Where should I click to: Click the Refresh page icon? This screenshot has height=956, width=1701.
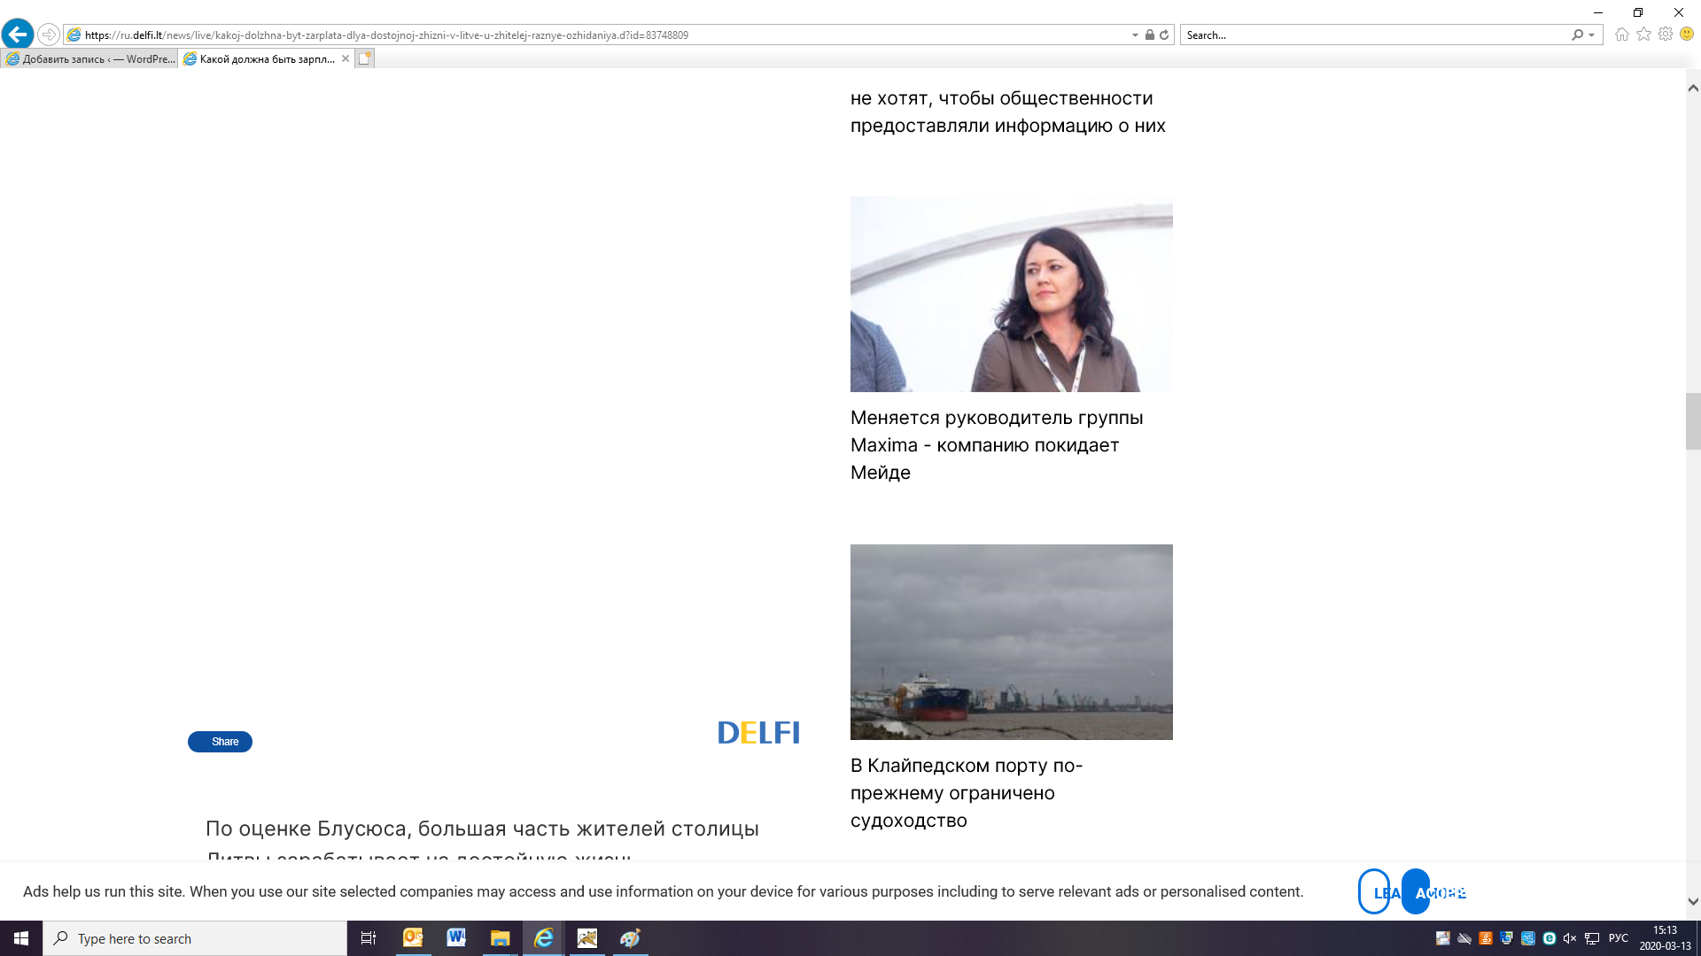point(1164,35)
